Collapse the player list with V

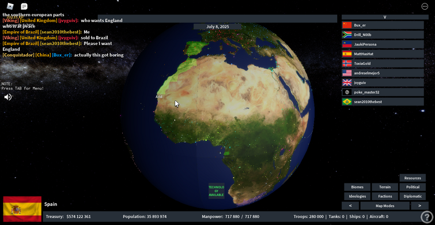(x=385, y=17)
